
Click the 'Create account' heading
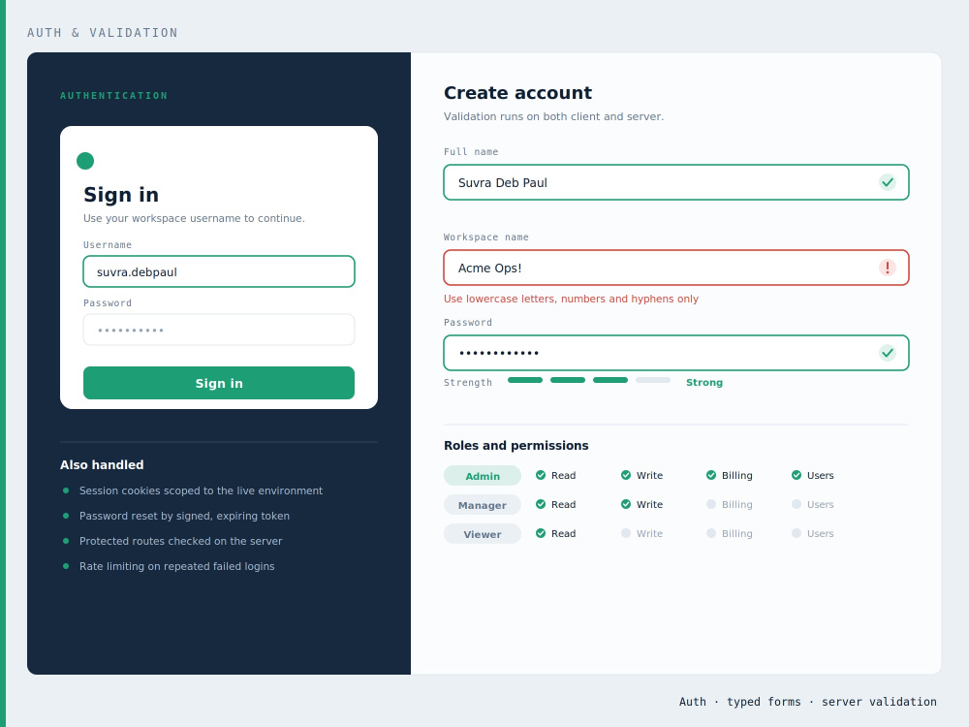click(517, 93)
